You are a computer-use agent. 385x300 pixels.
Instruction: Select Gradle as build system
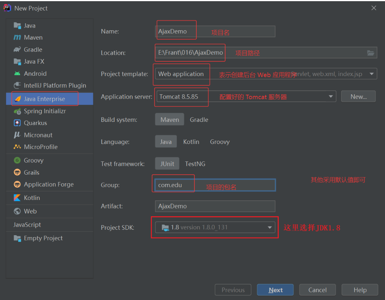[199, 120]
